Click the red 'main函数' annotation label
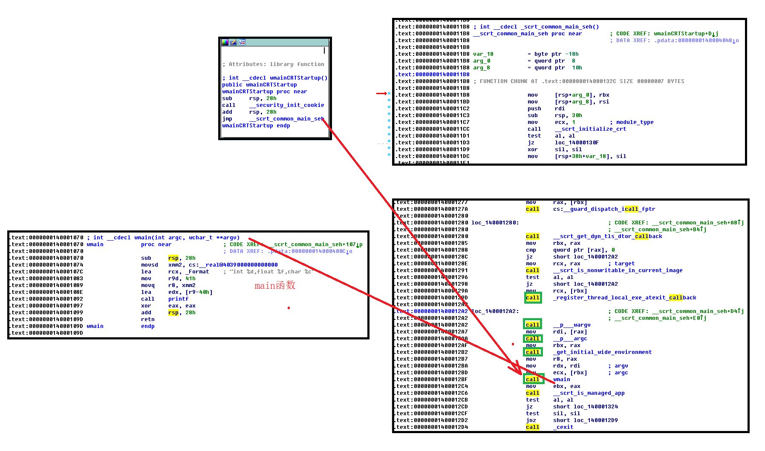Image resolution: width=765 pixels, height=451 pixels. (x=275, y=285)
